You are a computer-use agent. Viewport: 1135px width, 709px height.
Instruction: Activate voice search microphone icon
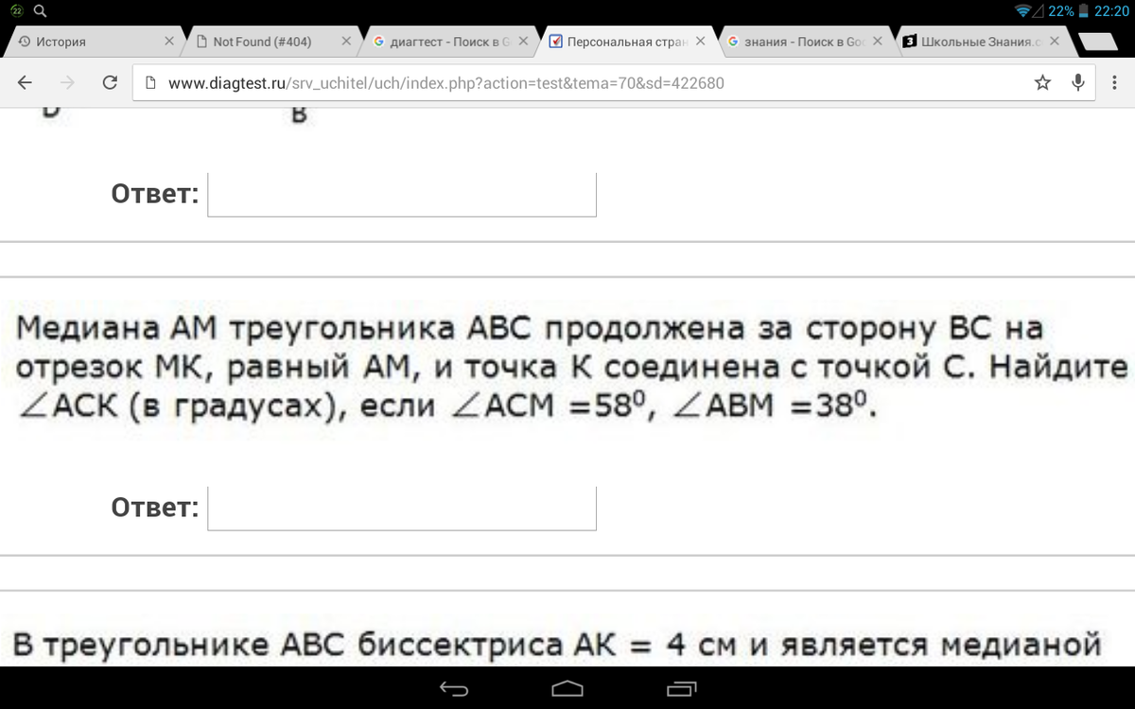pos(1077,82)
